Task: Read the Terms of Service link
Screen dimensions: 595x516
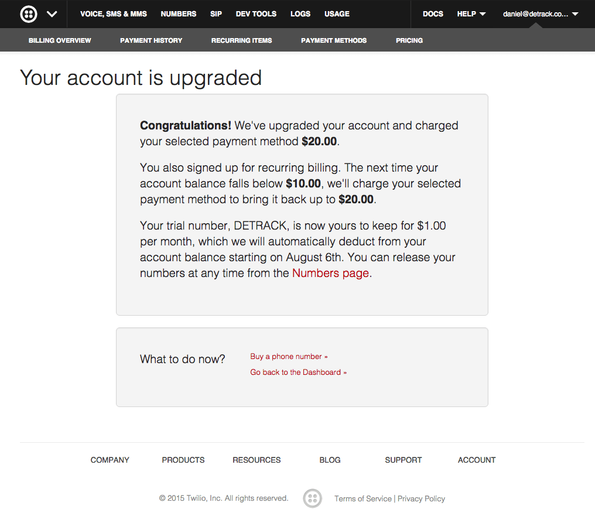Action: [363, 498]
